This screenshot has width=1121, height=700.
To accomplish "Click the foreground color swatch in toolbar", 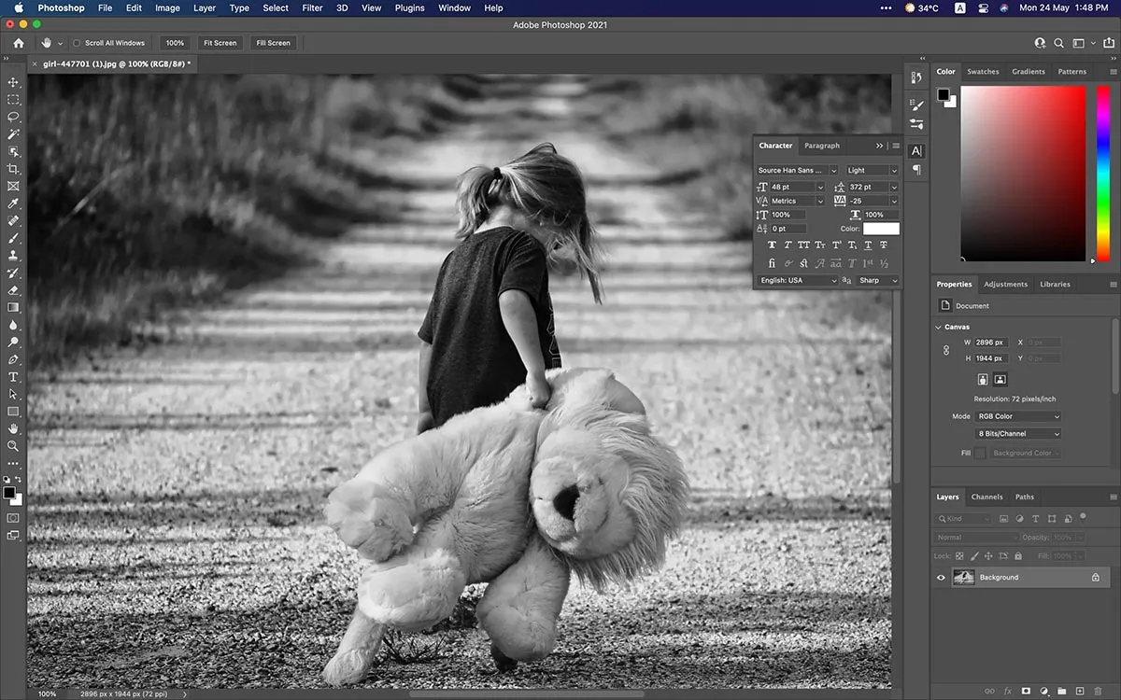I will tap(8, 492).
